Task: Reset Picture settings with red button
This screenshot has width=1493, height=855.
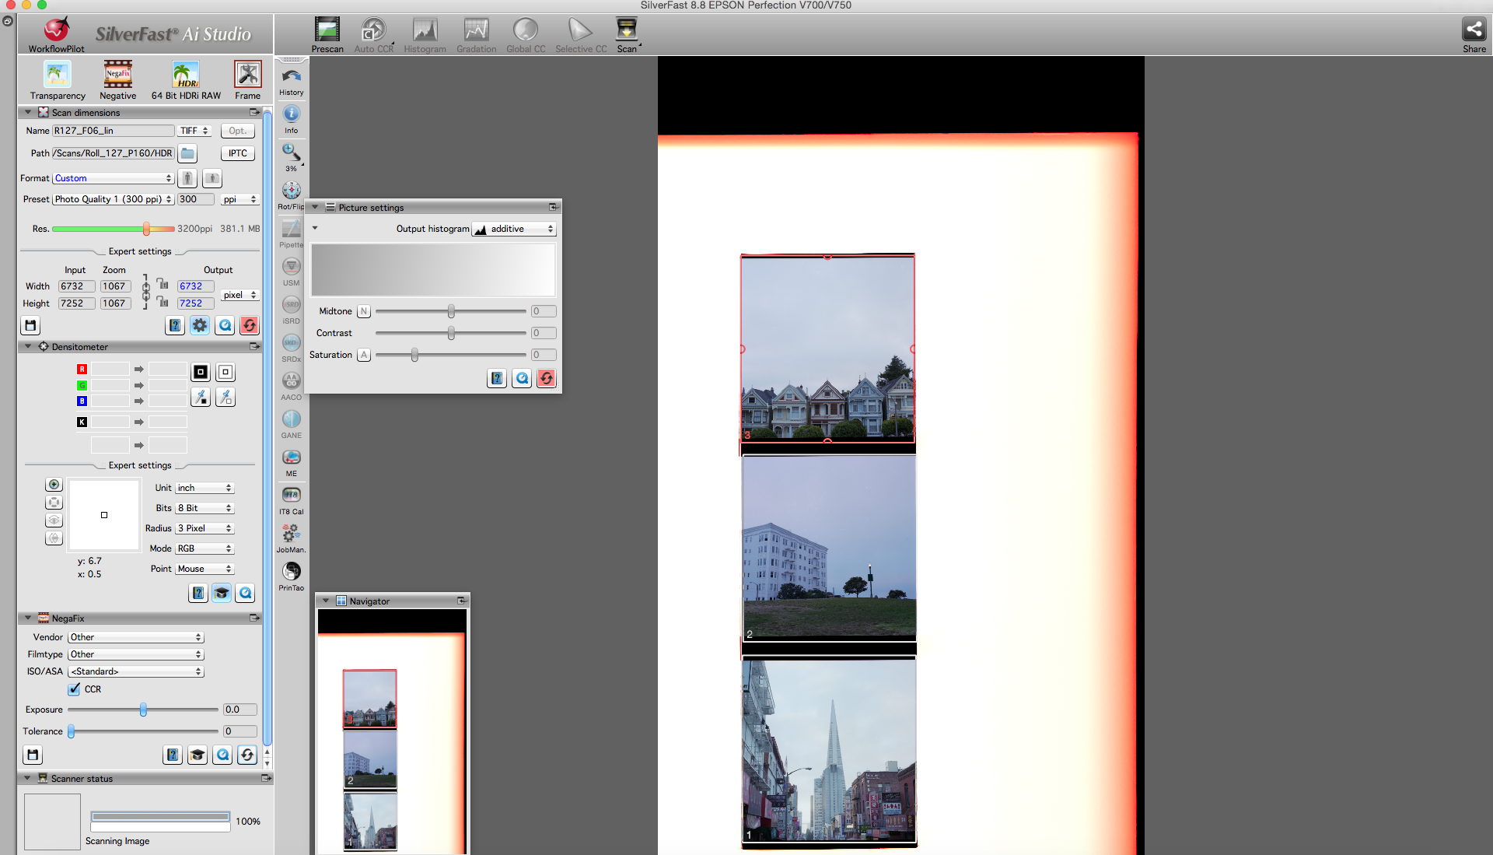Action: point(547,378)
